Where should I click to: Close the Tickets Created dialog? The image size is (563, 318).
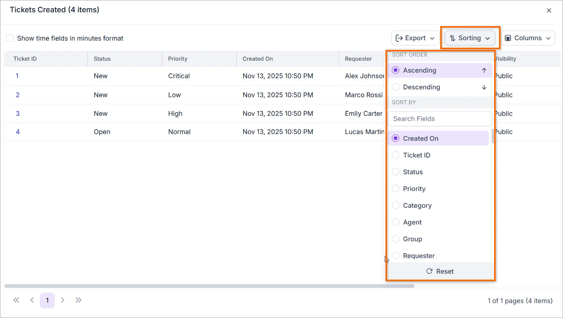pyautogui.click(x=549, y=10)
